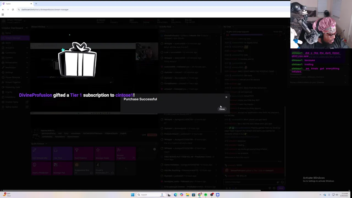Click the Stream Together quick action tile
The image size is (352, 198).
[x=126, y=153]
